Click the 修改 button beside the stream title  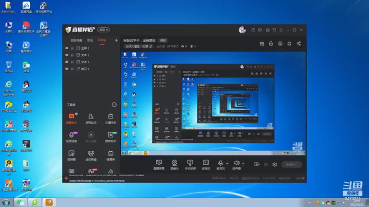pyautogui.click(x=163, y=40)
